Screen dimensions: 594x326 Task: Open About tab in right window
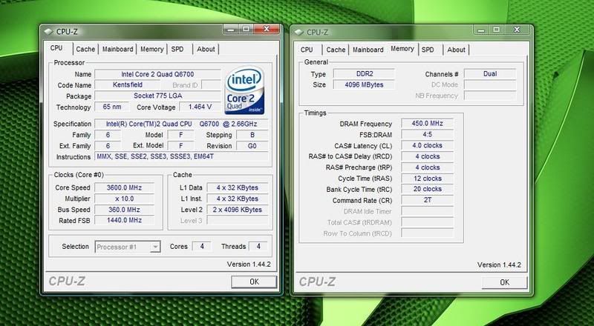[456, 50]
